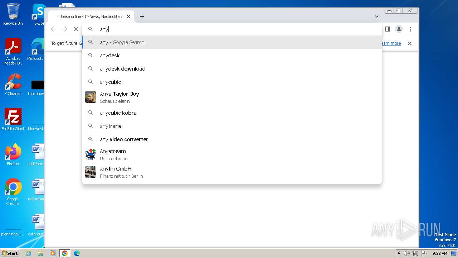Show hidden tray icons arrow
This screenshot has height=258, width=458.
point(399,253)
